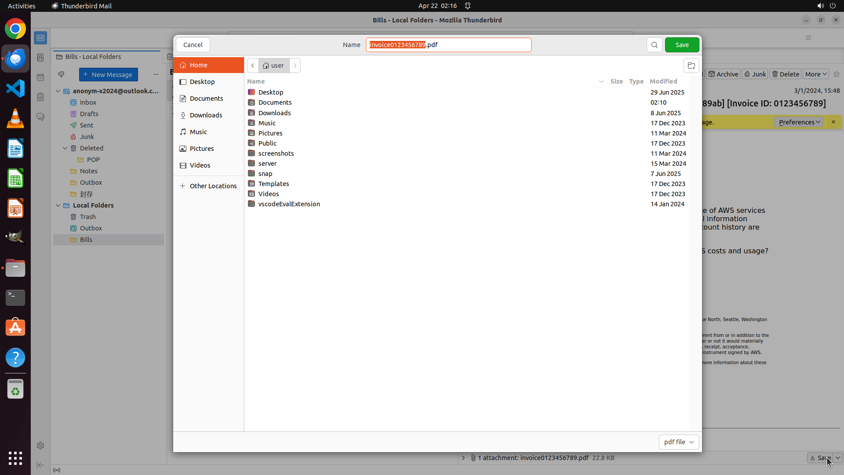Cancel the save dialog
The width and height of the screenshot is (844, 475).
pyautogui.click(x=193, y=45)
